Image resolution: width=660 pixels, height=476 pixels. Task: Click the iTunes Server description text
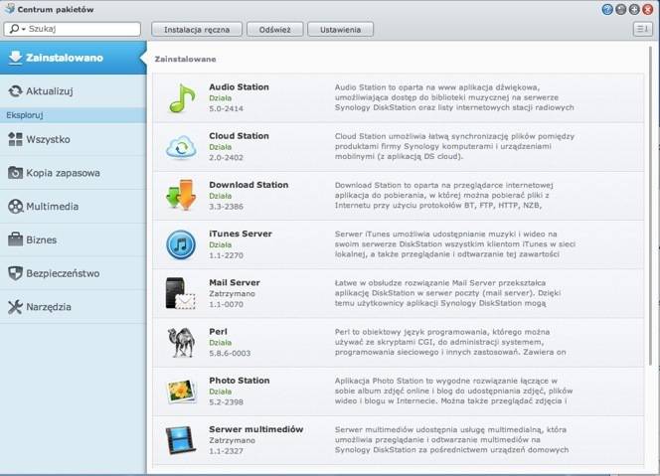coord(455,243)
